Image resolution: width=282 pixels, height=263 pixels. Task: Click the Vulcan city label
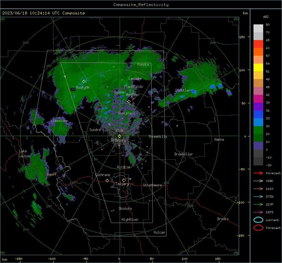coord(159,232)
